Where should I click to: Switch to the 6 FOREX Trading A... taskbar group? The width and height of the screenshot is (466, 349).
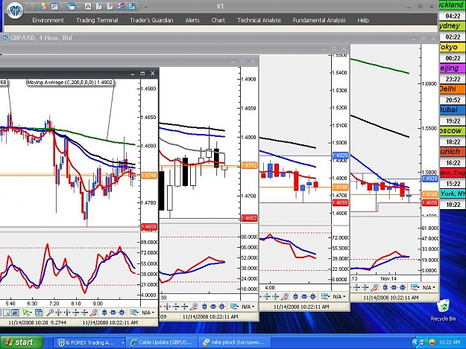(x=90, y=342)
